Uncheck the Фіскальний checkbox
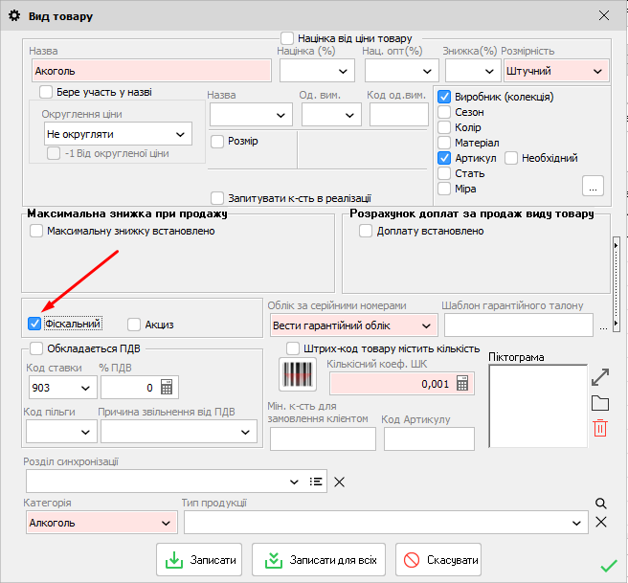Image resolution: width=628 pixels, height=583 pixels. click(35, 325)
